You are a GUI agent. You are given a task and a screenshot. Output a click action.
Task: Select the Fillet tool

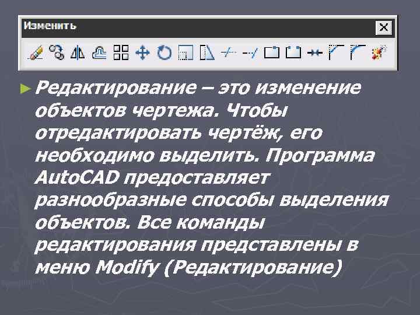click(358, 52)
